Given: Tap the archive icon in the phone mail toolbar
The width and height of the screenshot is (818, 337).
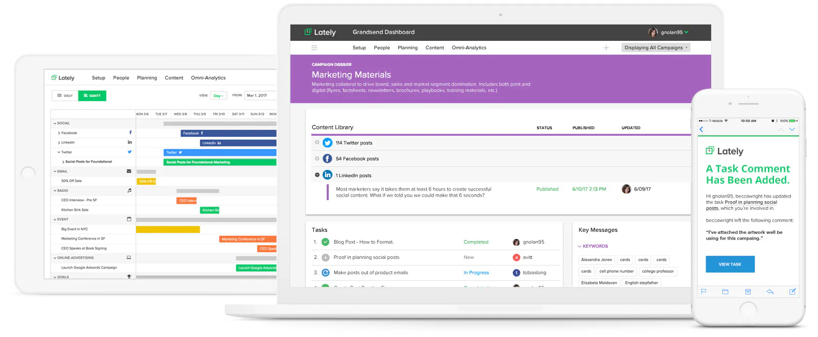Looking at the screenshot, I should [748, 292].
